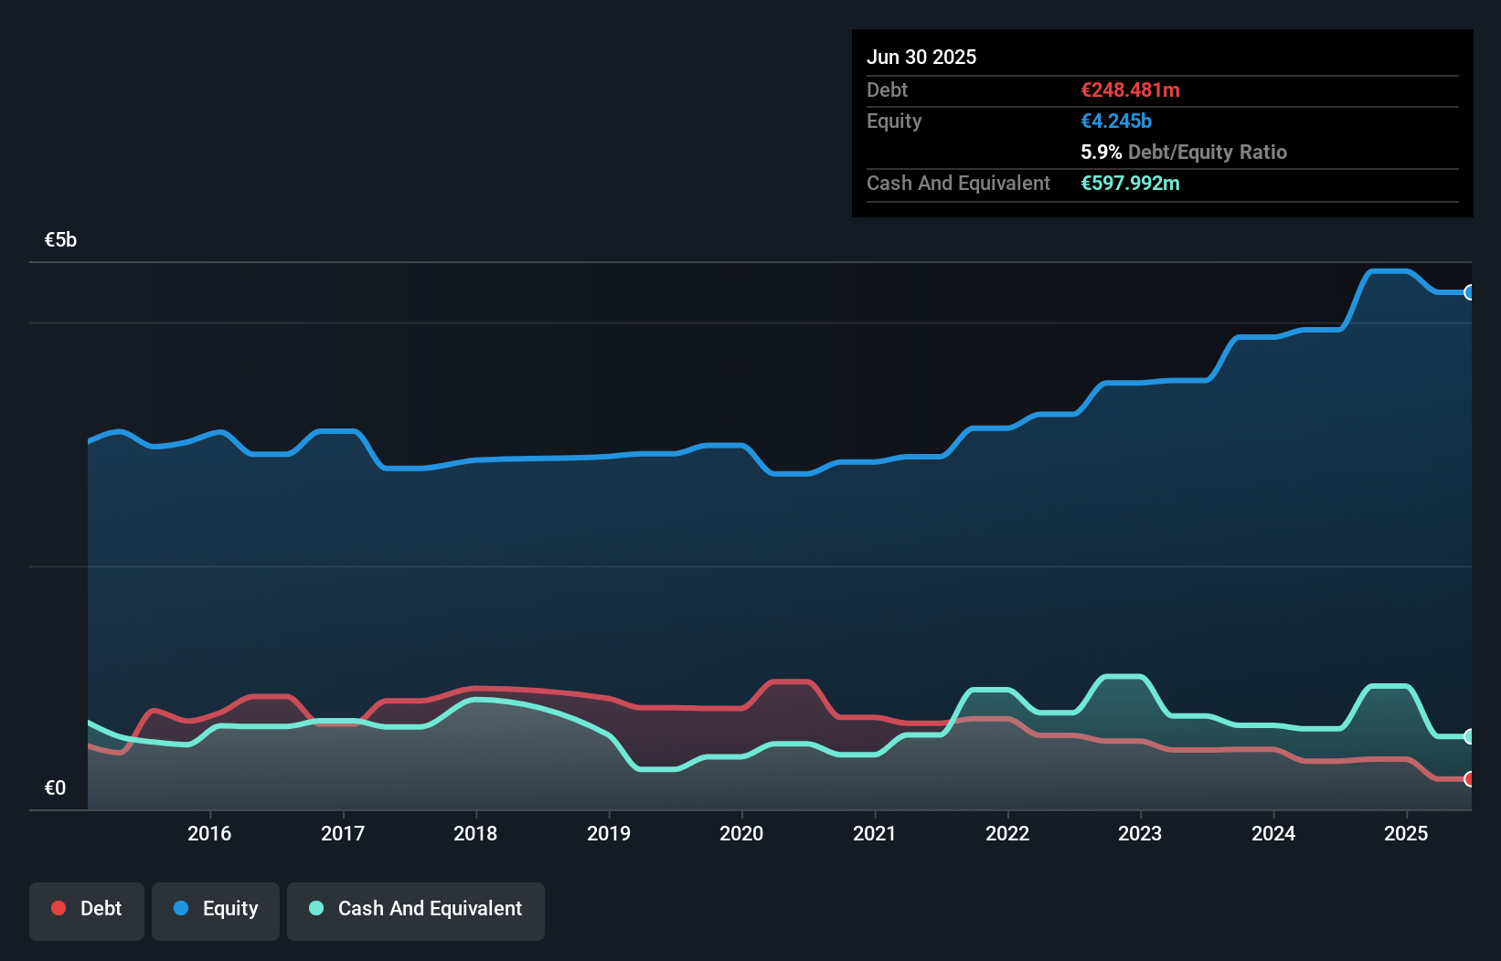Click the Equity value €4.245b link
The image size is (1501, 961).
pos(1115,121)
